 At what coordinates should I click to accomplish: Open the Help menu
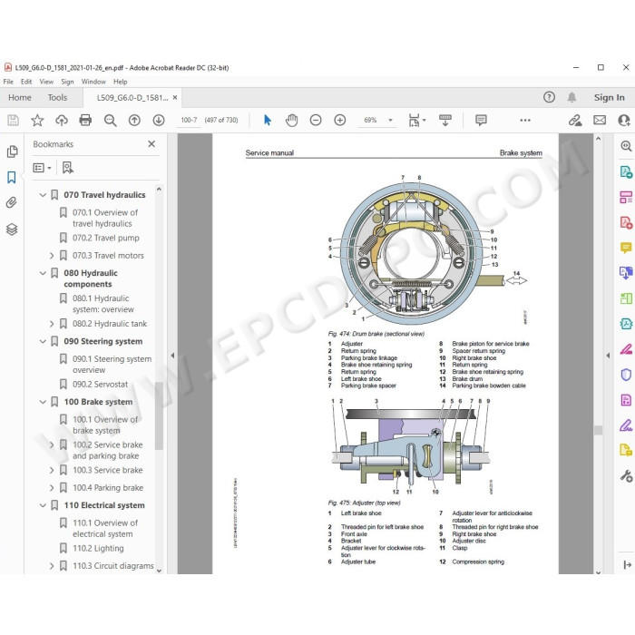pyautogui.click(x=121, y=82)
